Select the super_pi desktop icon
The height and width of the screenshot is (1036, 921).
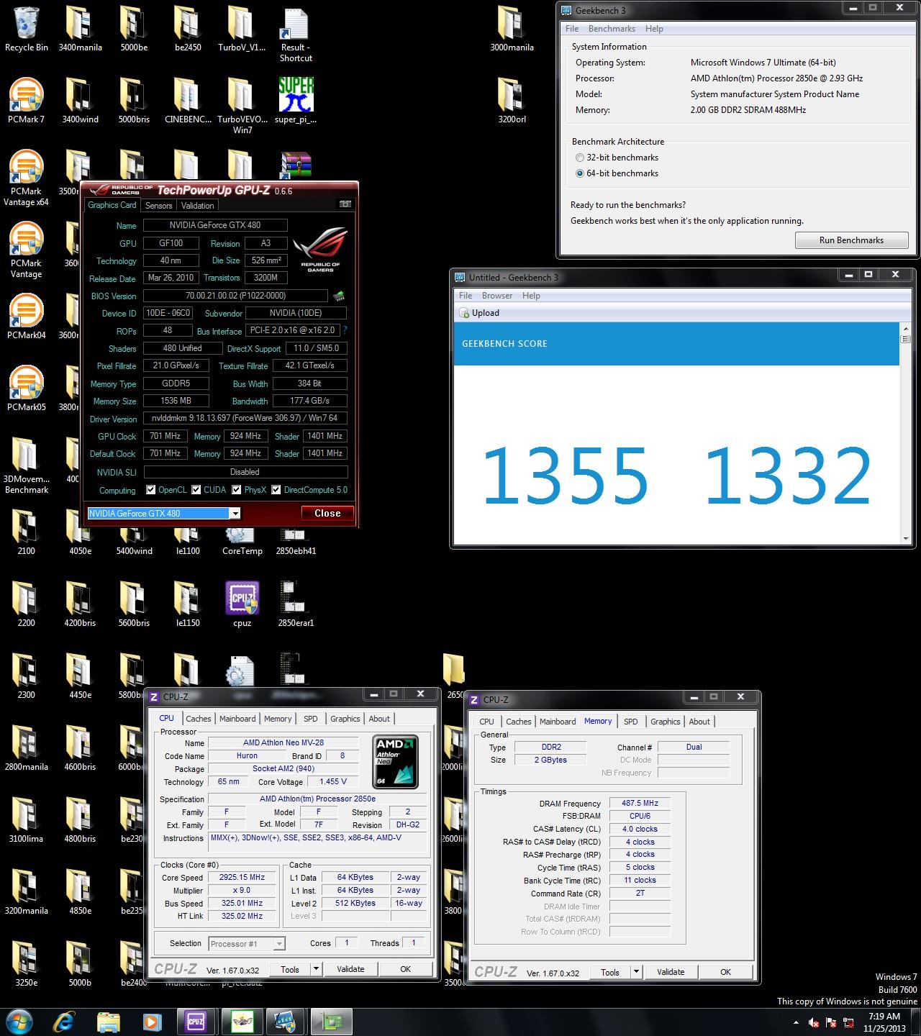[296, 101]
